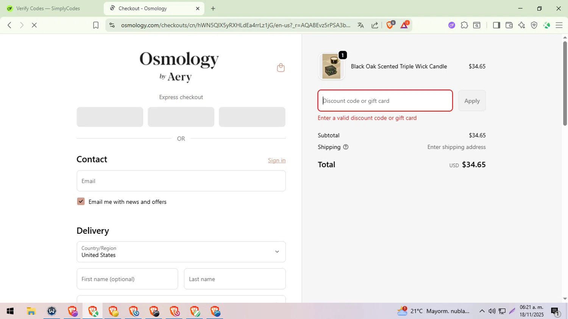Open a new browser tab
568x319 pixels.
click(x=213, y=8)
